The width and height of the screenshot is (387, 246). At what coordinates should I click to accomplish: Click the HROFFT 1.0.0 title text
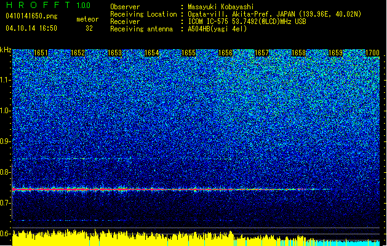pos(49,5)
